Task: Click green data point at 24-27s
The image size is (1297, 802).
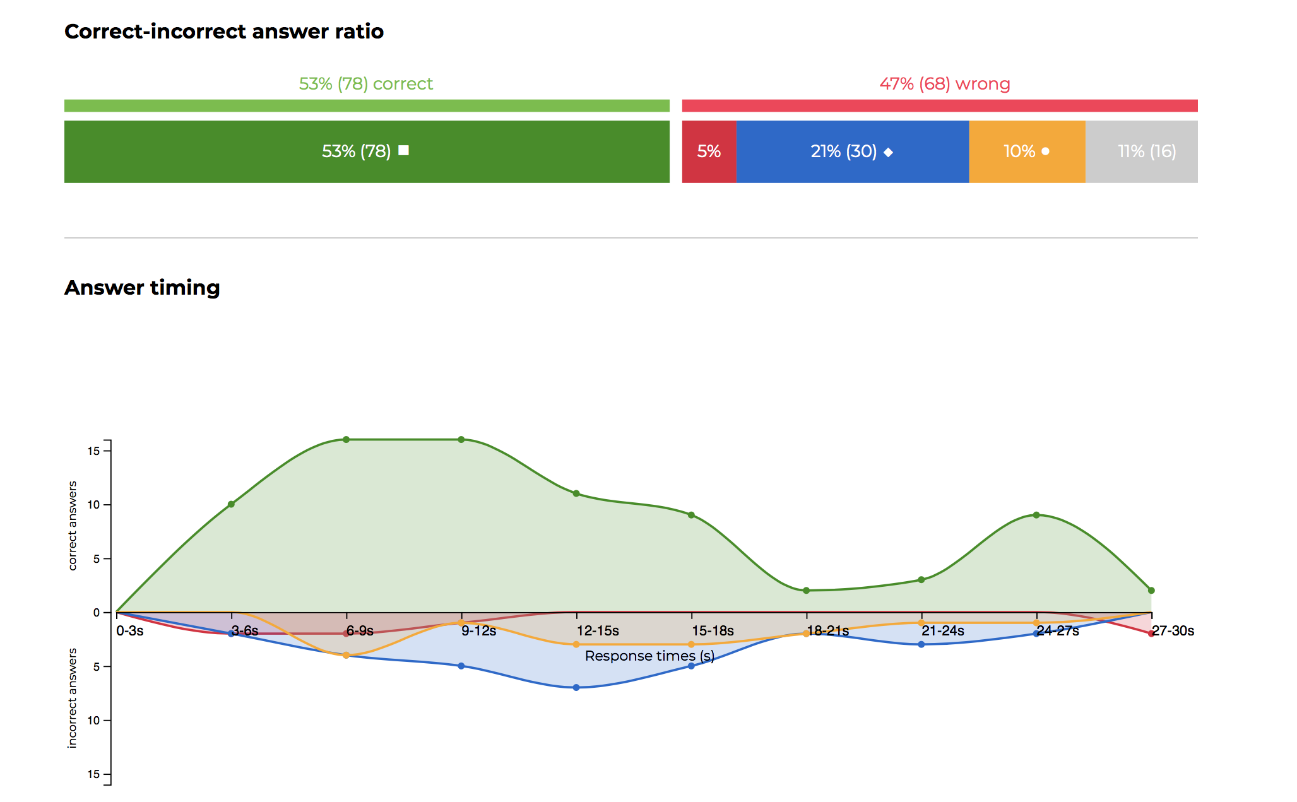Action: pyautogui.click(x=1036, y=515)
